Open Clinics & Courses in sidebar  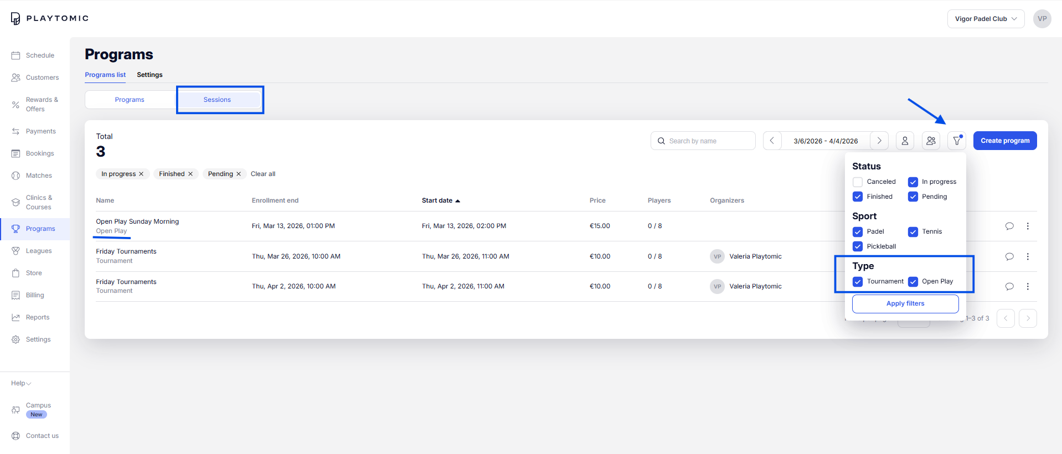[x=39, y=202]
